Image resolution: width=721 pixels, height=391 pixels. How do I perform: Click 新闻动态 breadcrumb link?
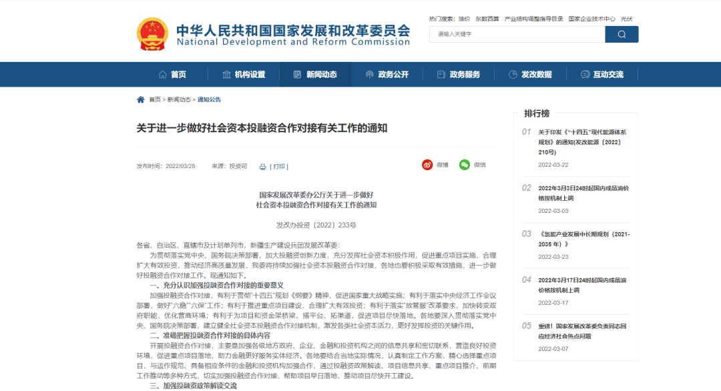[x=178, y=99]
